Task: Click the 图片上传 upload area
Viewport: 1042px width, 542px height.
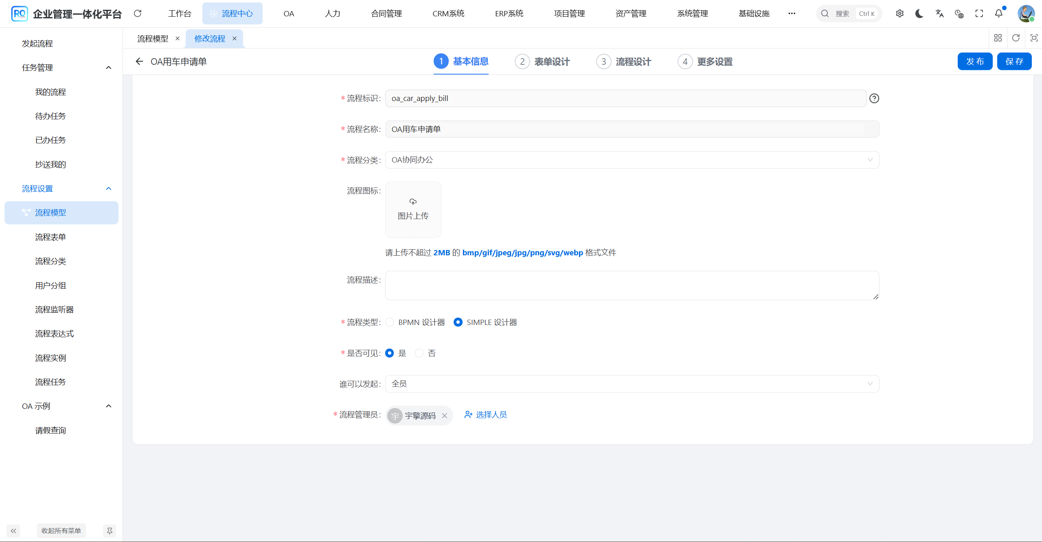Action: tap(412, 209)
